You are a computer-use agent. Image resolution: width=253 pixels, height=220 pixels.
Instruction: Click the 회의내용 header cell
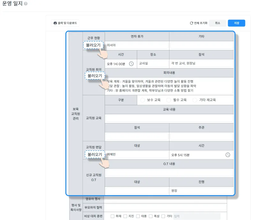[169, 73]
